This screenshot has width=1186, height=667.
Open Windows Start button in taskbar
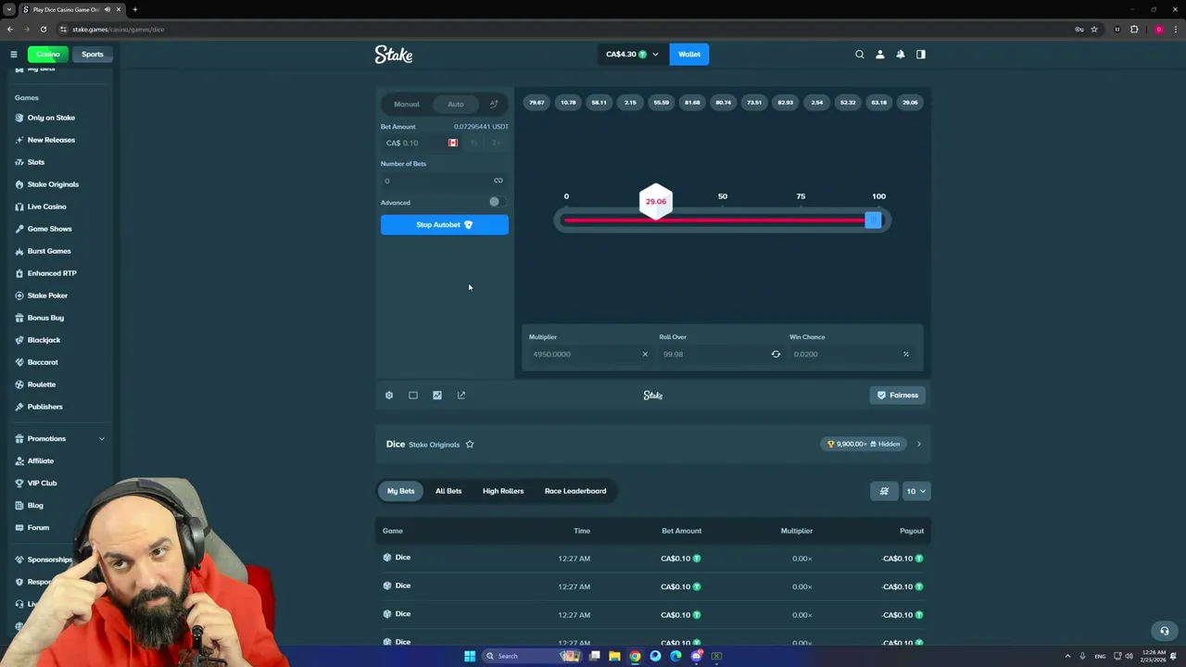click(470, 656)
